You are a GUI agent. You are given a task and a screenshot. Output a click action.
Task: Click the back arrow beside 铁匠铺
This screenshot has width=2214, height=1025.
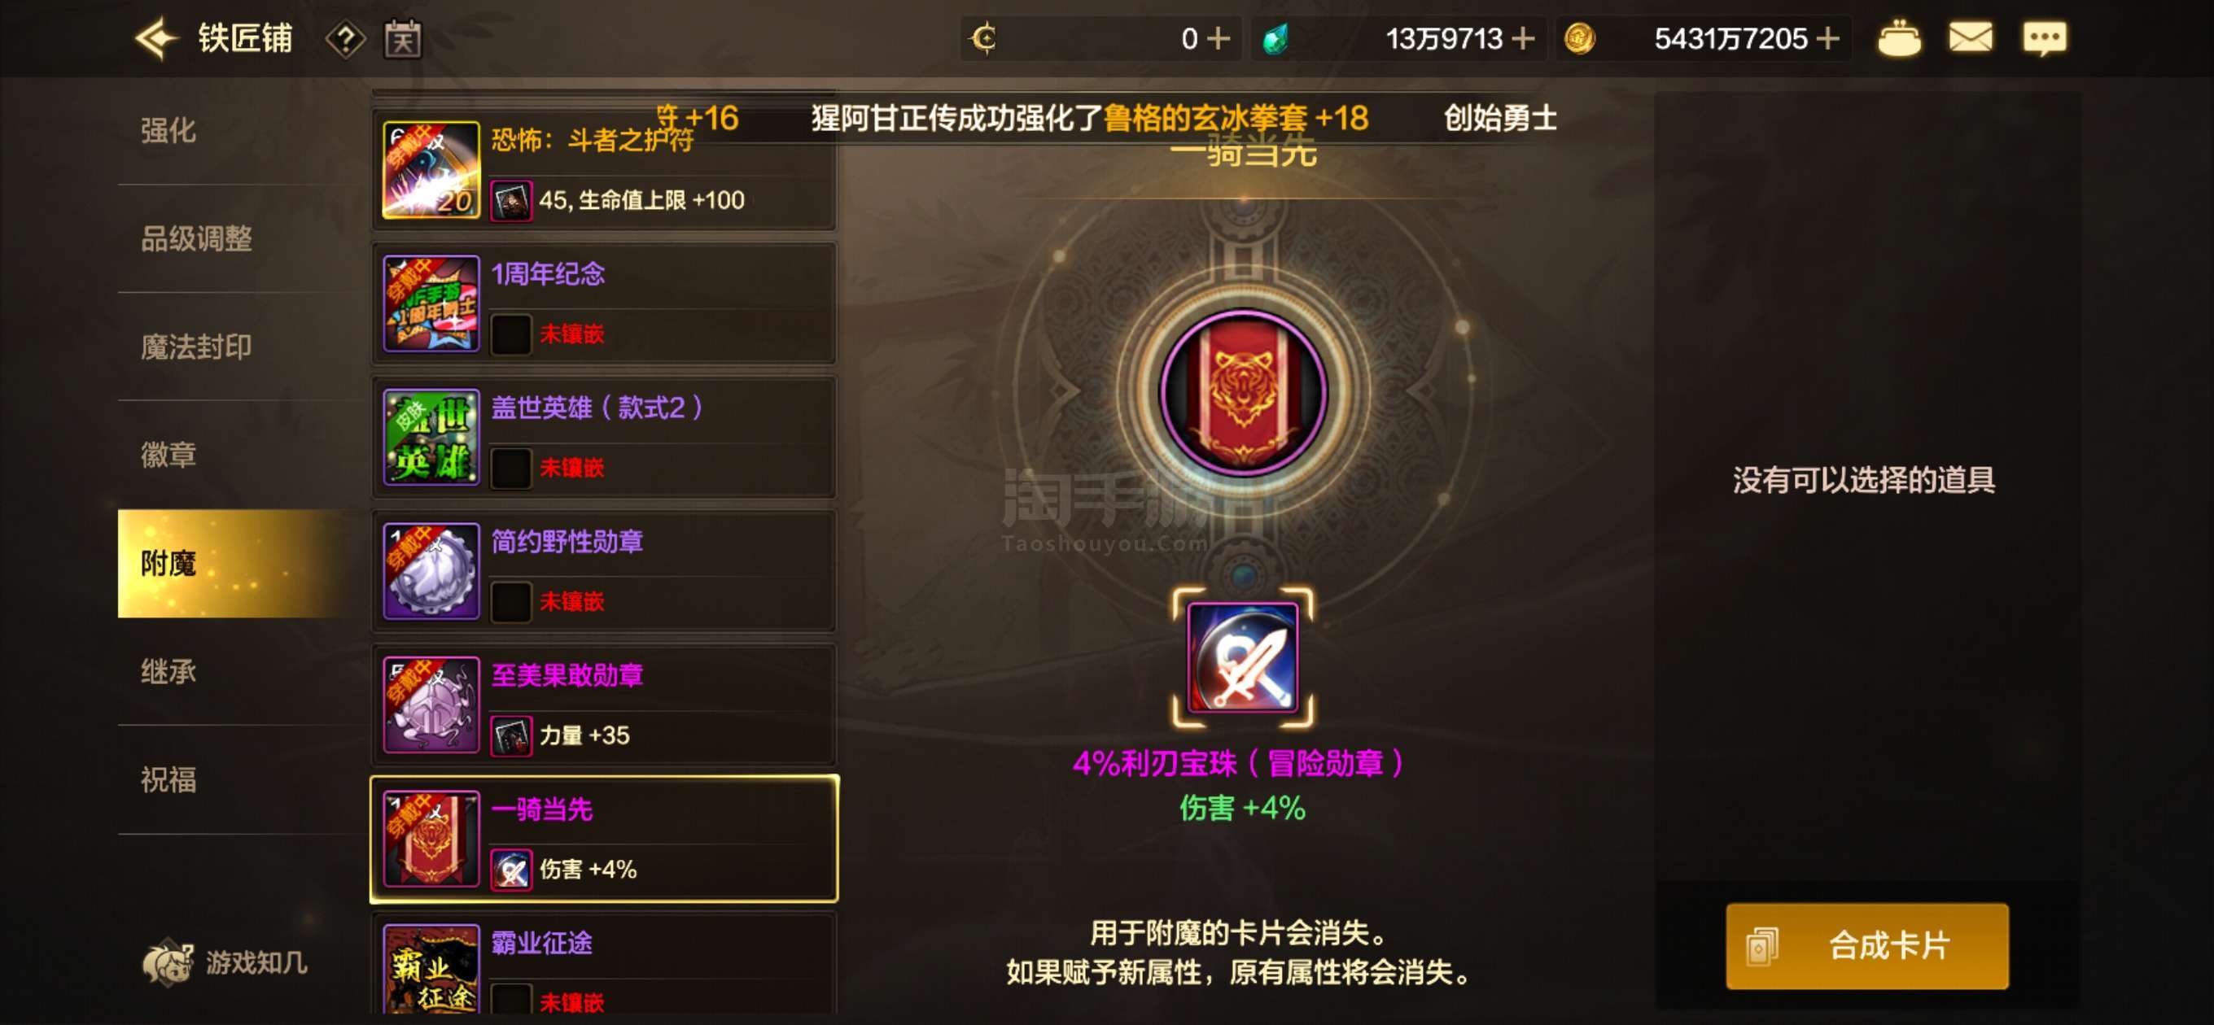pyautogui.click(x=155, y=39)
